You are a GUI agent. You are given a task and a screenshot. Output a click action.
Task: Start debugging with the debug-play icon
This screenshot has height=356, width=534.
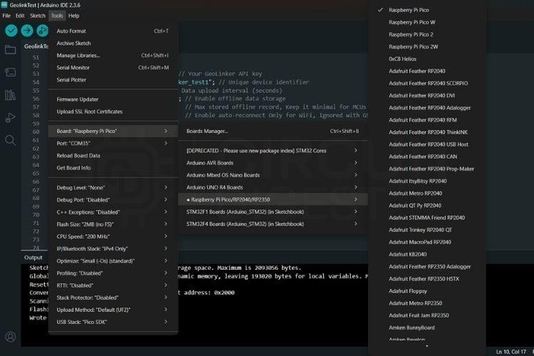tap(43, 31)
